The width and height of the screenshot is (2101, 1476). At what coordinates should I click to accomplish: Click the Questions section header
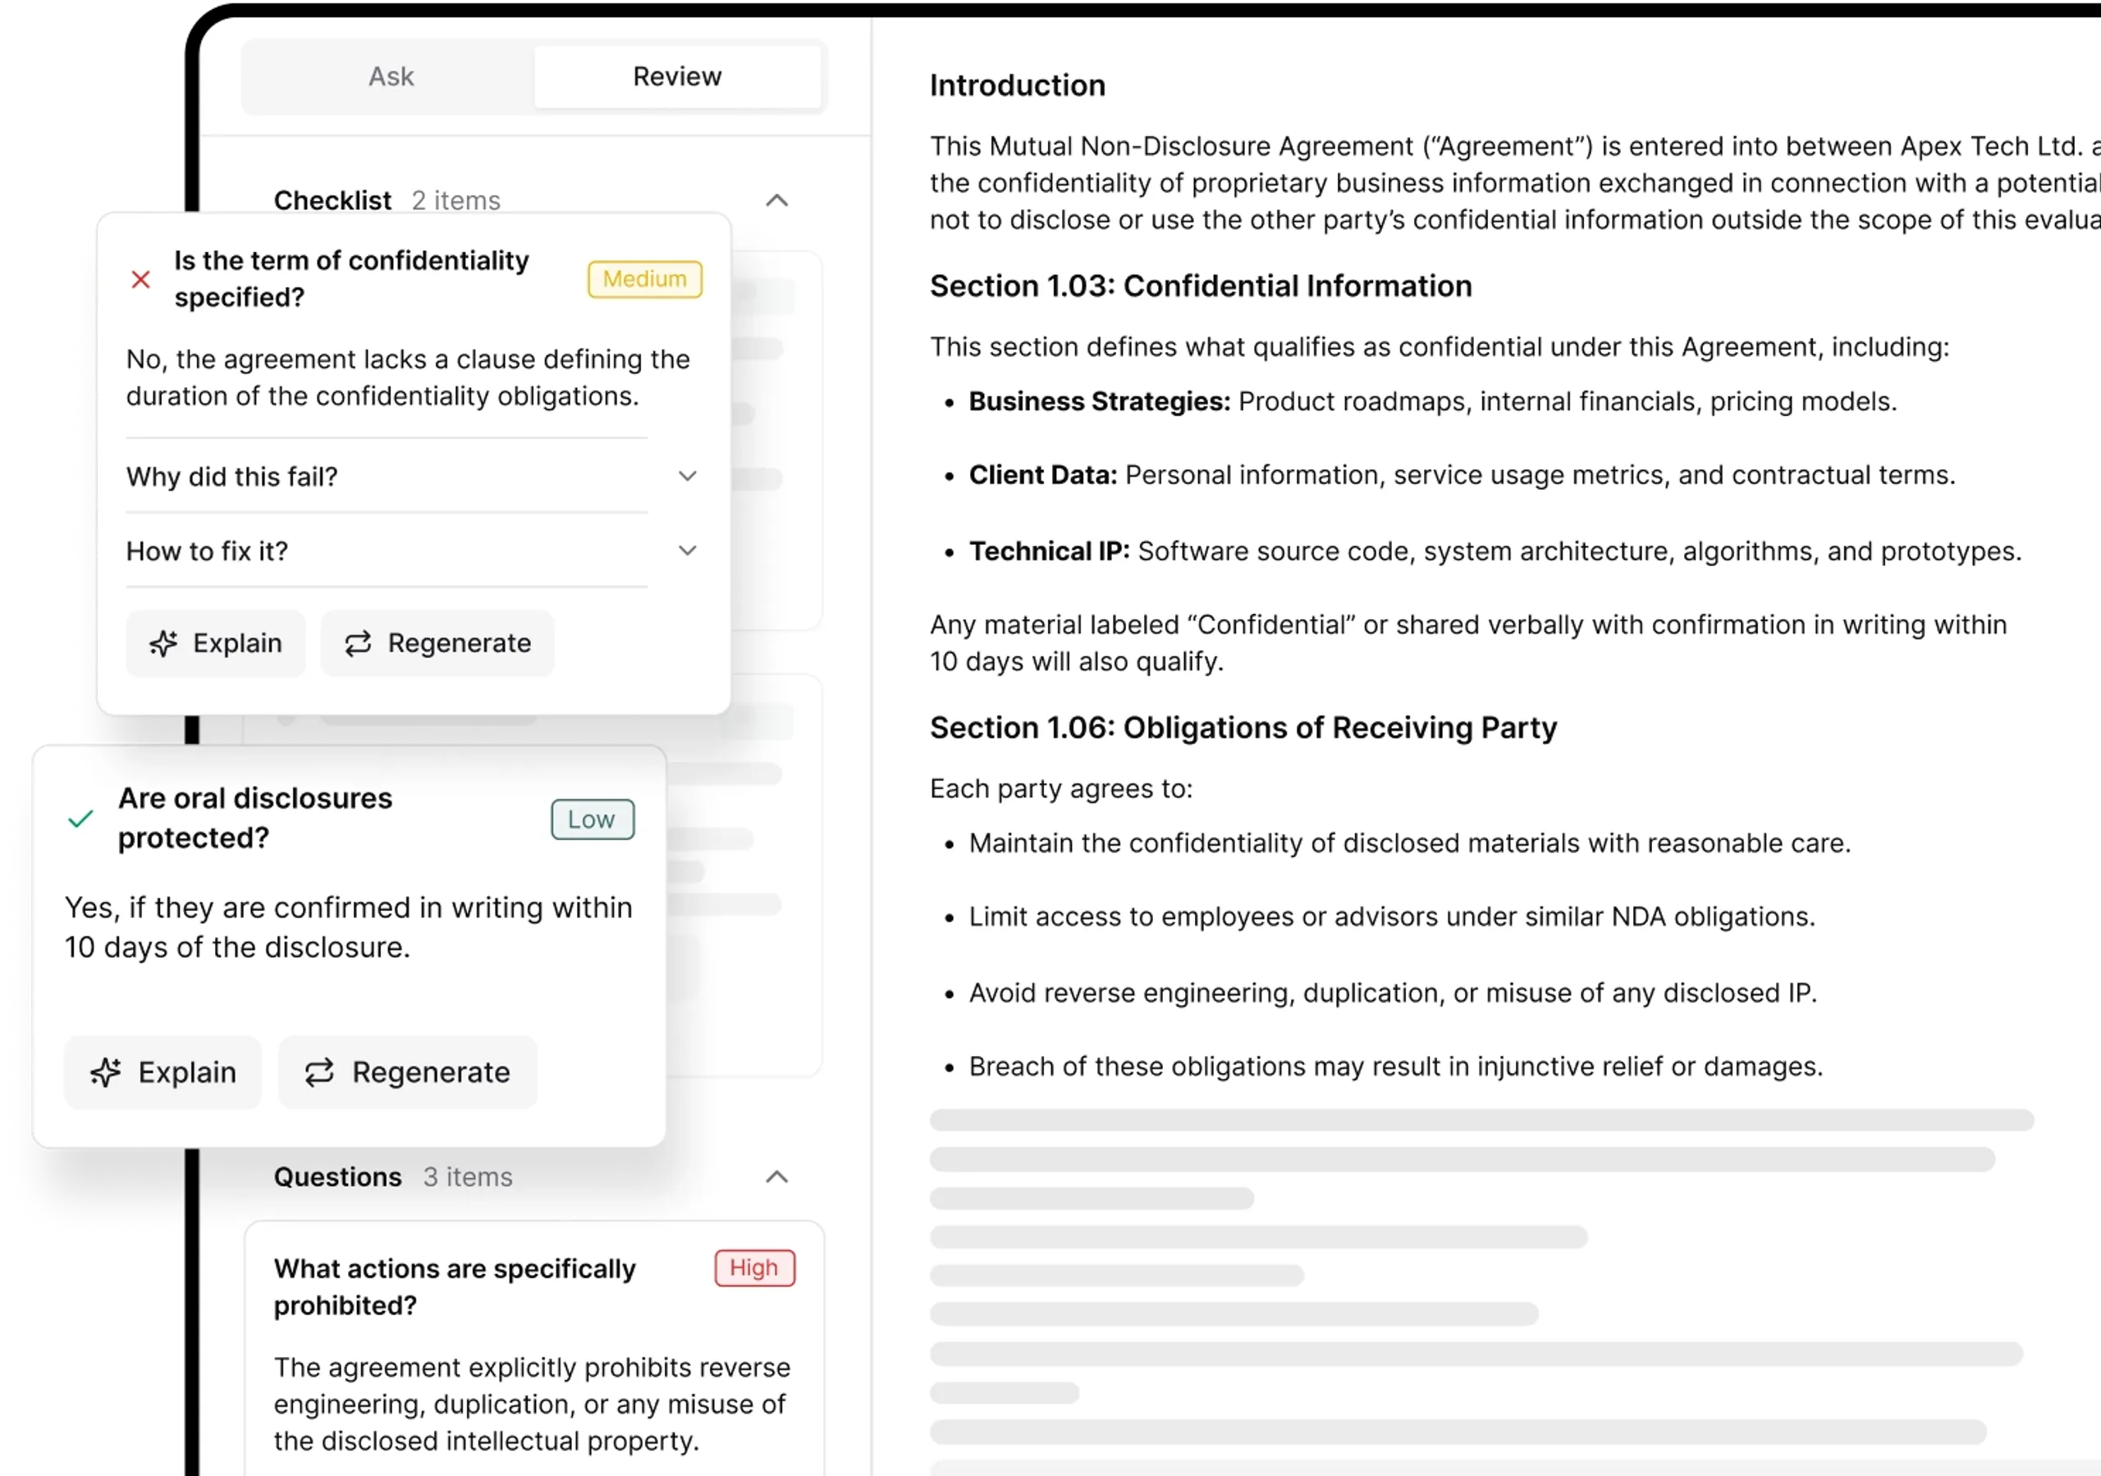point(339,1177)
